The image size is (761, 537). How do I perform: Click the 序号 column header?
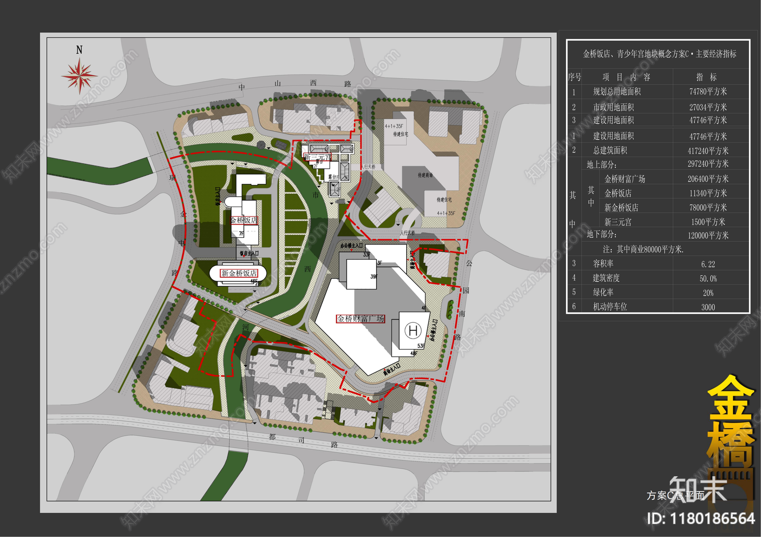[575, 77]
